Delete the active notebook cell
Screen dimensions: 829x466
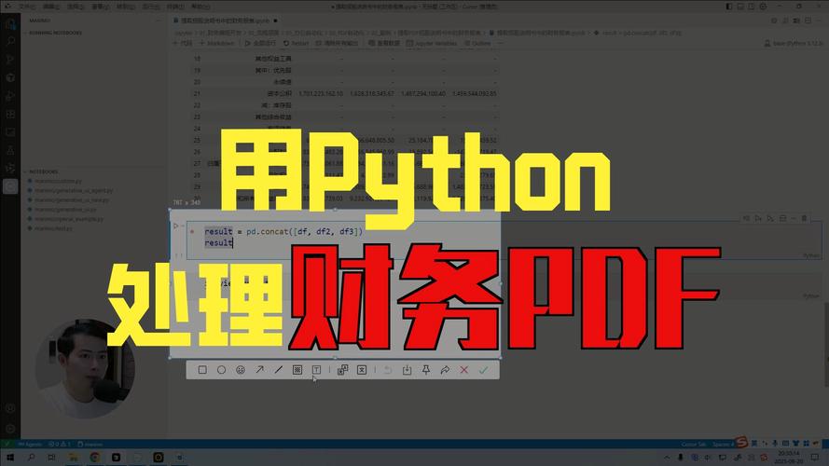(804, 218)
